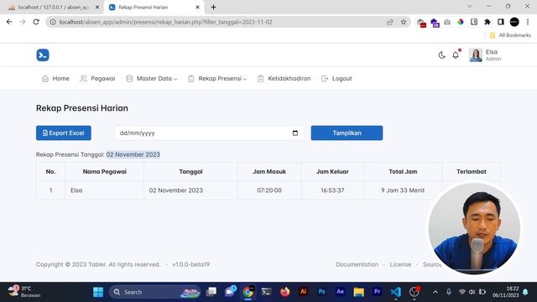The height and width of the screenshot is (302, 537).
Task: Open the weather widget showing Berawan
Action: tap(24, 292)
